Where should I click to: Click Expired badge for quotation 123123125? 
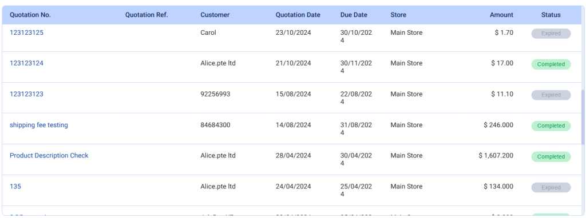coord(551,34)
